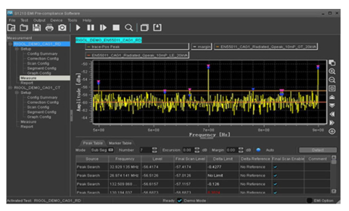This screenshot has height=211, width=349.
Task: Click the Excursion value input field
Action: coord(188,150)
